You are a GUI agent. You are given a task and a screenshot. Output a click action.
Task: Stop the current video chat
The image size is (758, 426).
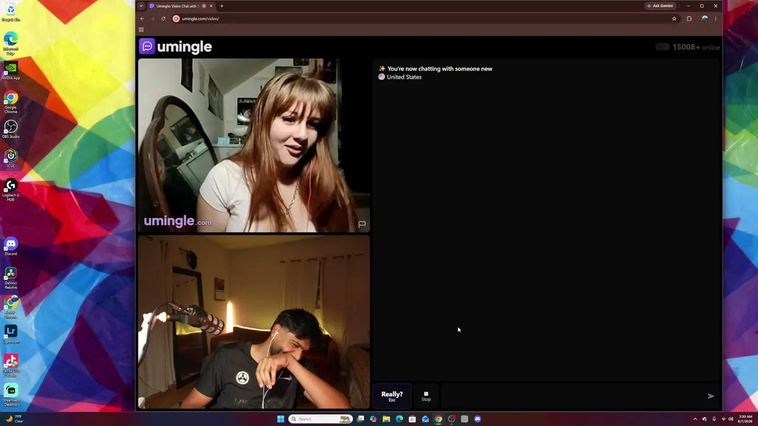pyautogui.click(x=426, y=396)
